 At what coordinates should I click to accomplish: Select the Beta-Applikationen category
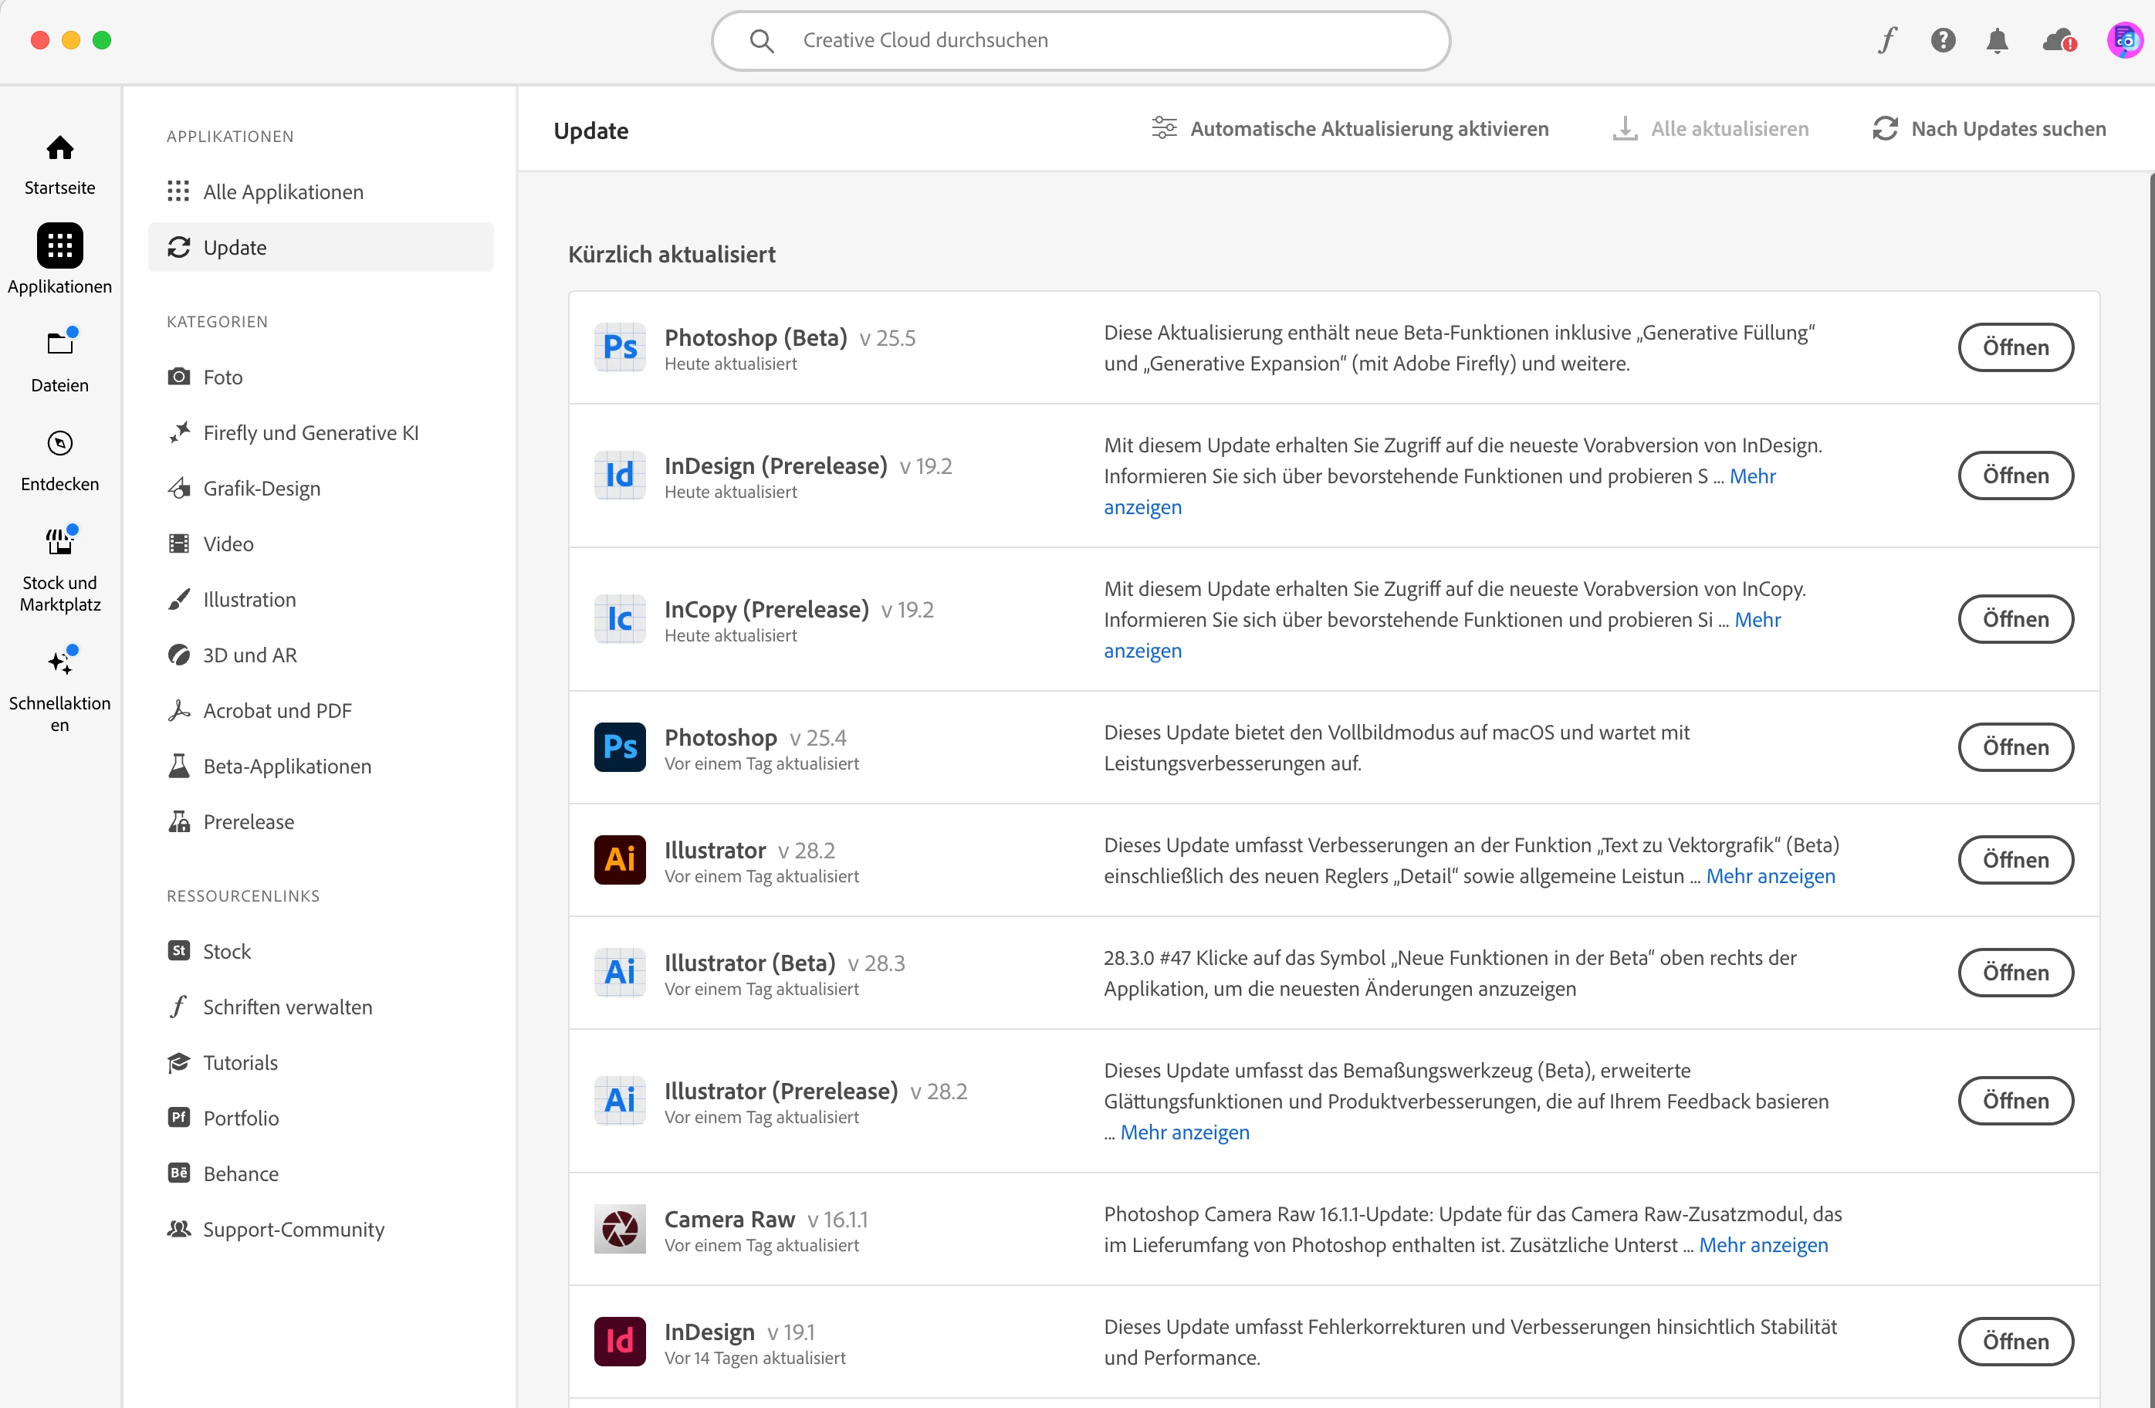(x=286, y=766)
